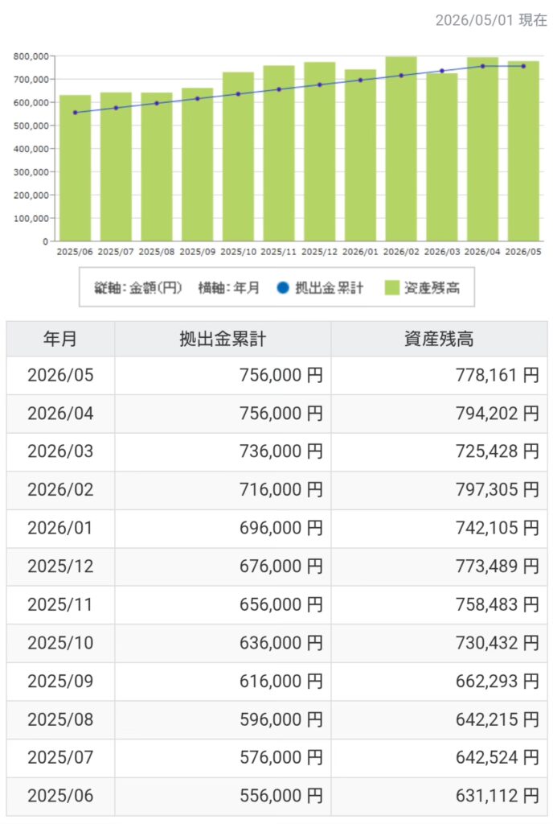
Task: Click the 636,000 円 contribution cell
Action: point(223,643)
